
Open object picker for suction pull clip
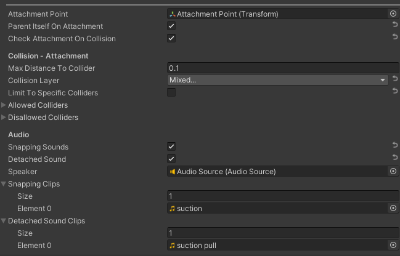pos(393,245)
